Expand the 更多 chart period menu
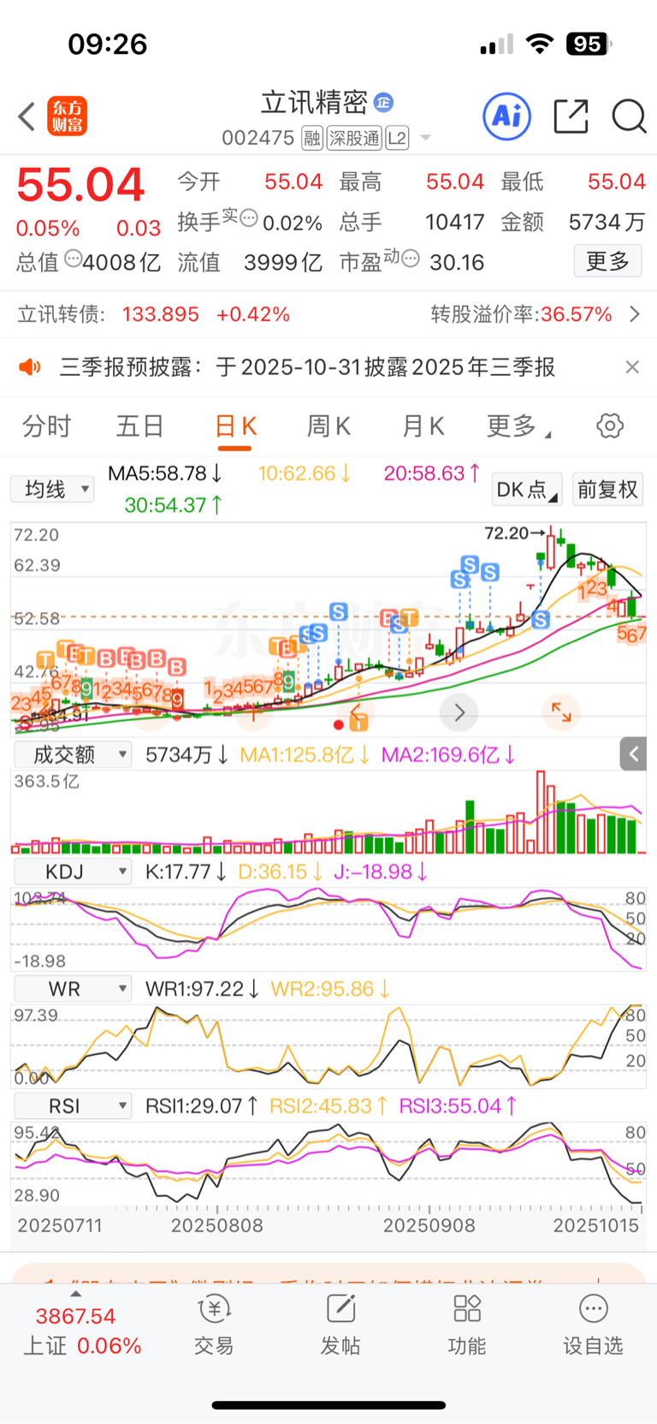The width and height of the screenshot is (657, 1424). pyautogui.click(x=518, y=426)
